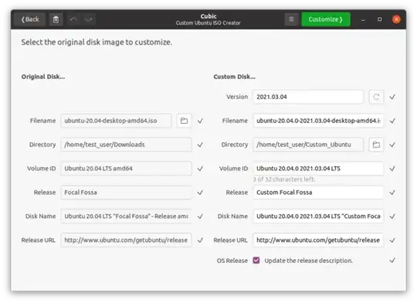Click checkmark beside custom Disk Name
The image size is (417, 303).
392,216
